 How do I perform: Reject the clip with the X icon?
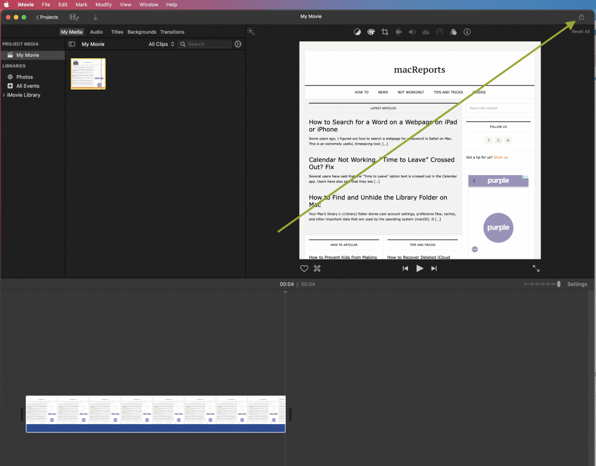point(317,269)
